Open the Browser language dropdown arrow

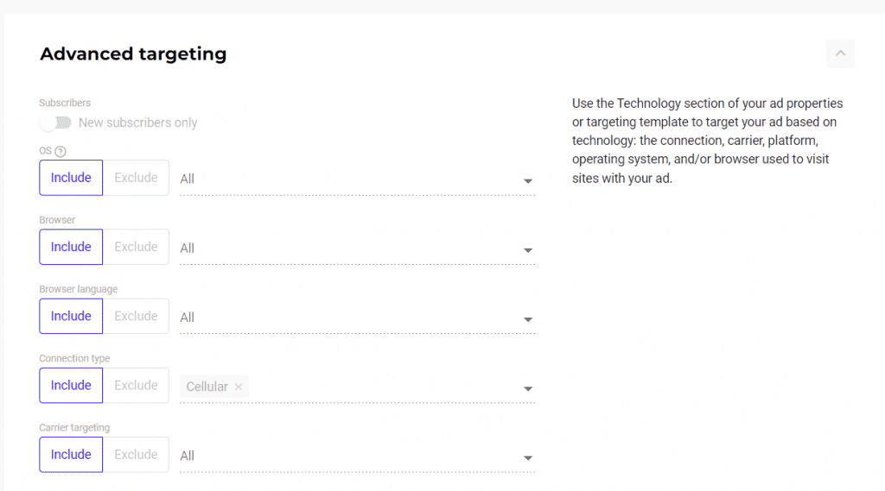tap(527, 319)
